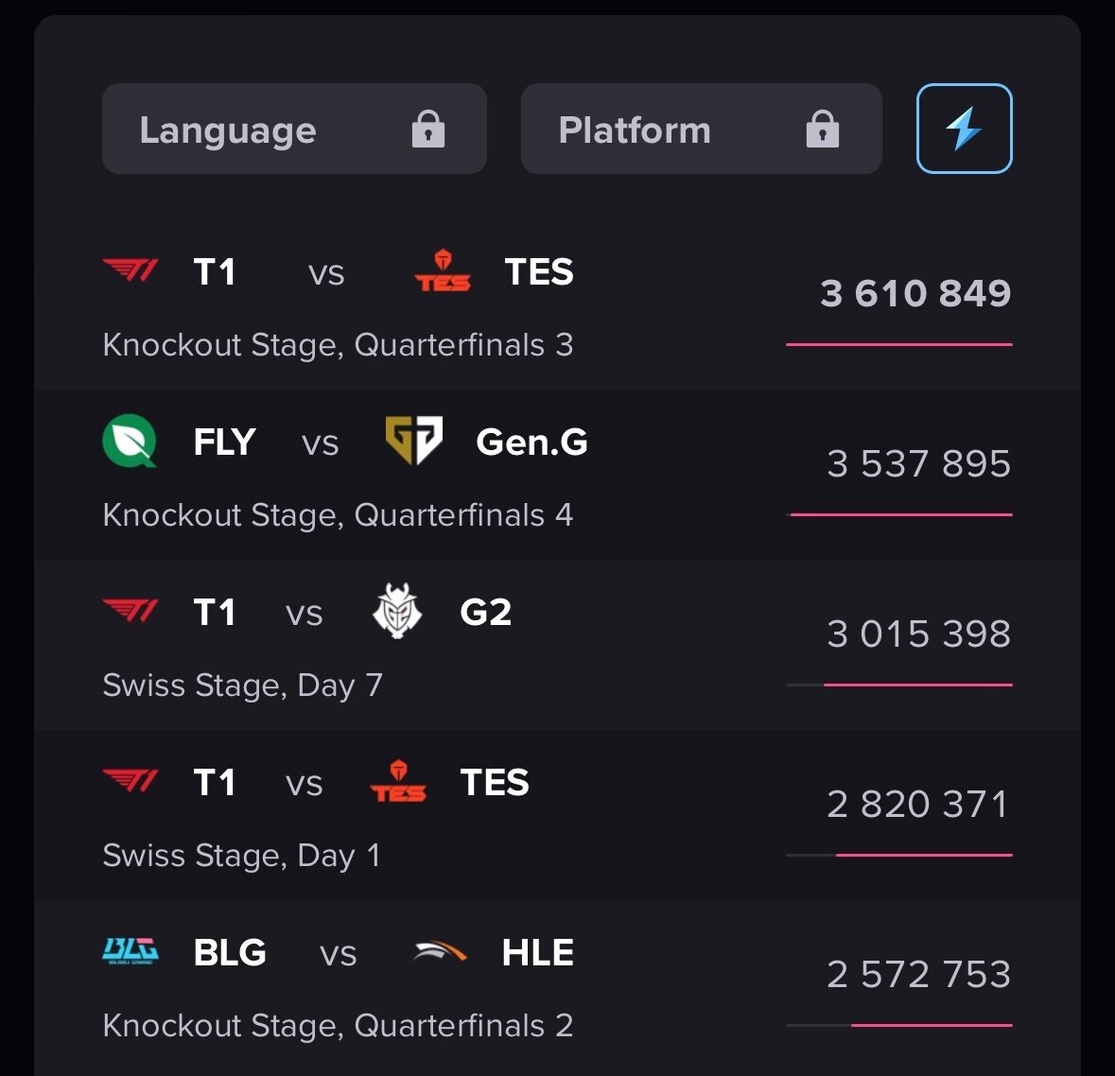The width and height of the screenshot is (1115, 1076).
Task: Click the BLG team logo
Action: 131,950
